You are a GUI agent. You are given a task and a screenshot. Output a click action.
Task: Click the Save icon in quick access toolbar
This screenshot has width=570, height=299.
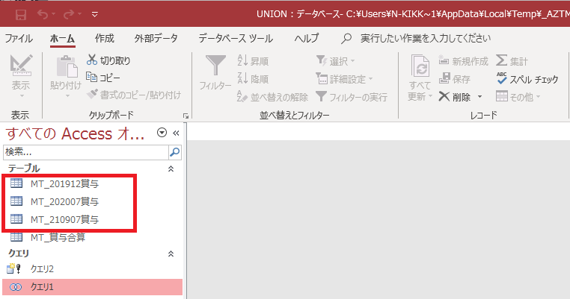click(21, 13)
